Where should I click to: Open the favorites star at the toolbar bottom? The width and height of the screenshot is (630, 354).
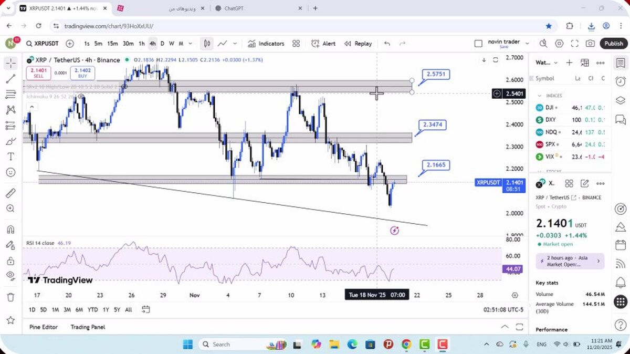click(x=10, y=320)
